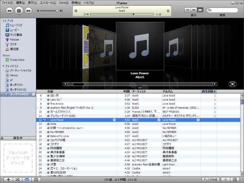Uncheck the checkbox for Believe My Love

tap(48, 136)
